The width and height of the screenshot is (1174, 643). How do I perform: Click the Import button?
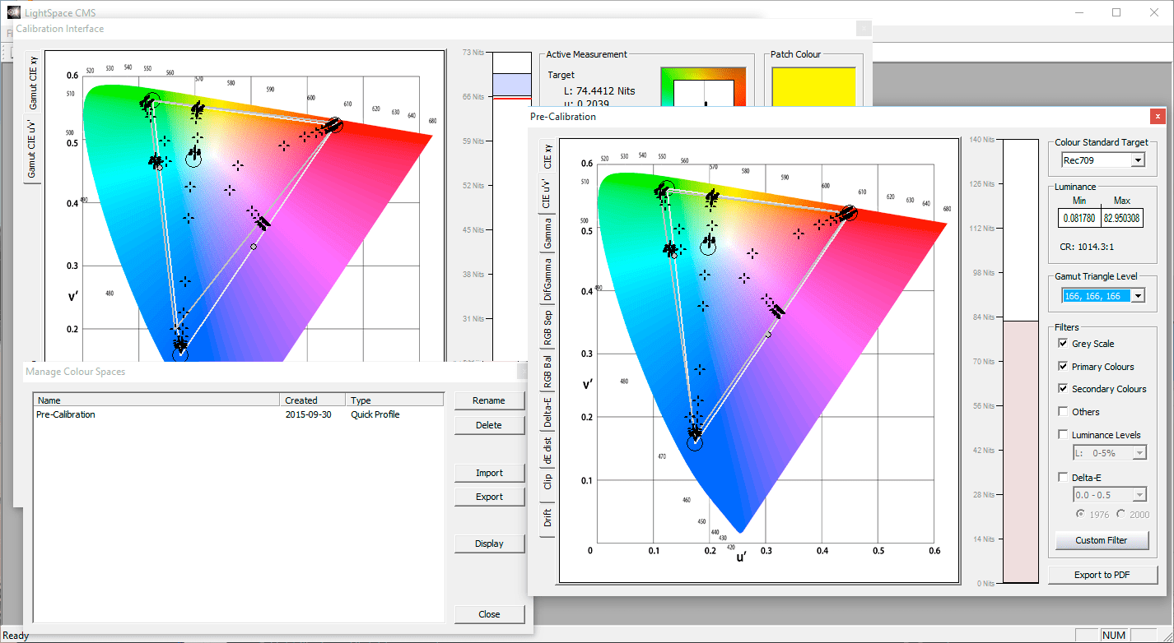[489, 473]
